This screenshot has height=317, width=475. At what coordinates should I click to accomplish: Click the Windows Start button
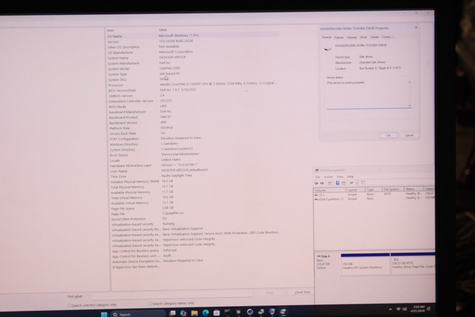pyautogui.click(x=104, y=314)
